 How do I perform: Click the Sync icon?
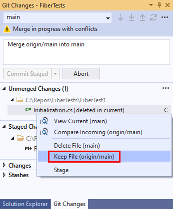pos(153,17)
